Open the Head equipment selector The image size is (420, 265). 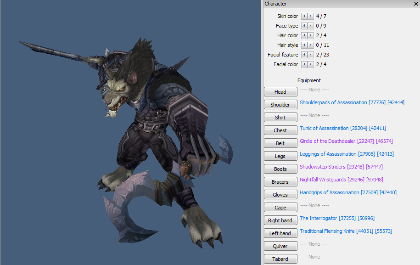pos(280,92)
